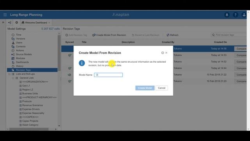Open Versions in Model Settings
250x141 pixels.
[20, 39]
